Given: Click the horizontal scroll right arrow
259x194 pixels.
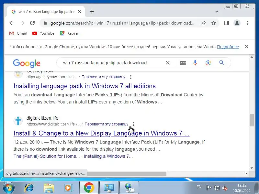Looking at the screenshot, I should [246, 174].
